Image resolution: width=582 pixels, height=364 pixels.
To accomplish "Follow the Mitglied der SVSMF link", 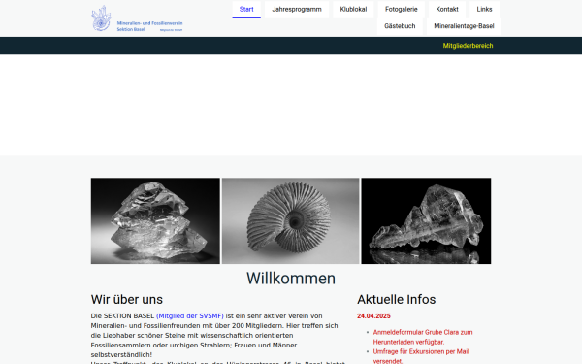I will coord(190,316).
